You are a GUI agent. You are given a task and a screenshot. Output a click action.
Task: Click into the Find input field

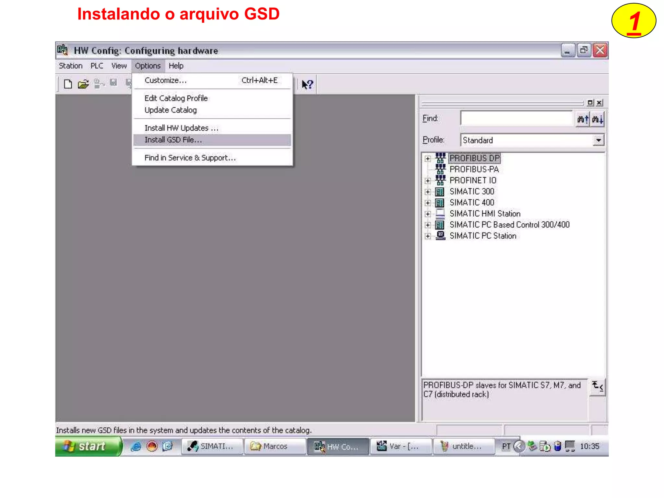pyautogui.click(x=516, y=118)
